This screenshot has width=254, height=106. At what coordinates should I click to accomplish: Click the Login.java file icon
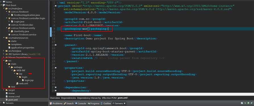click(x=12, y=22)
